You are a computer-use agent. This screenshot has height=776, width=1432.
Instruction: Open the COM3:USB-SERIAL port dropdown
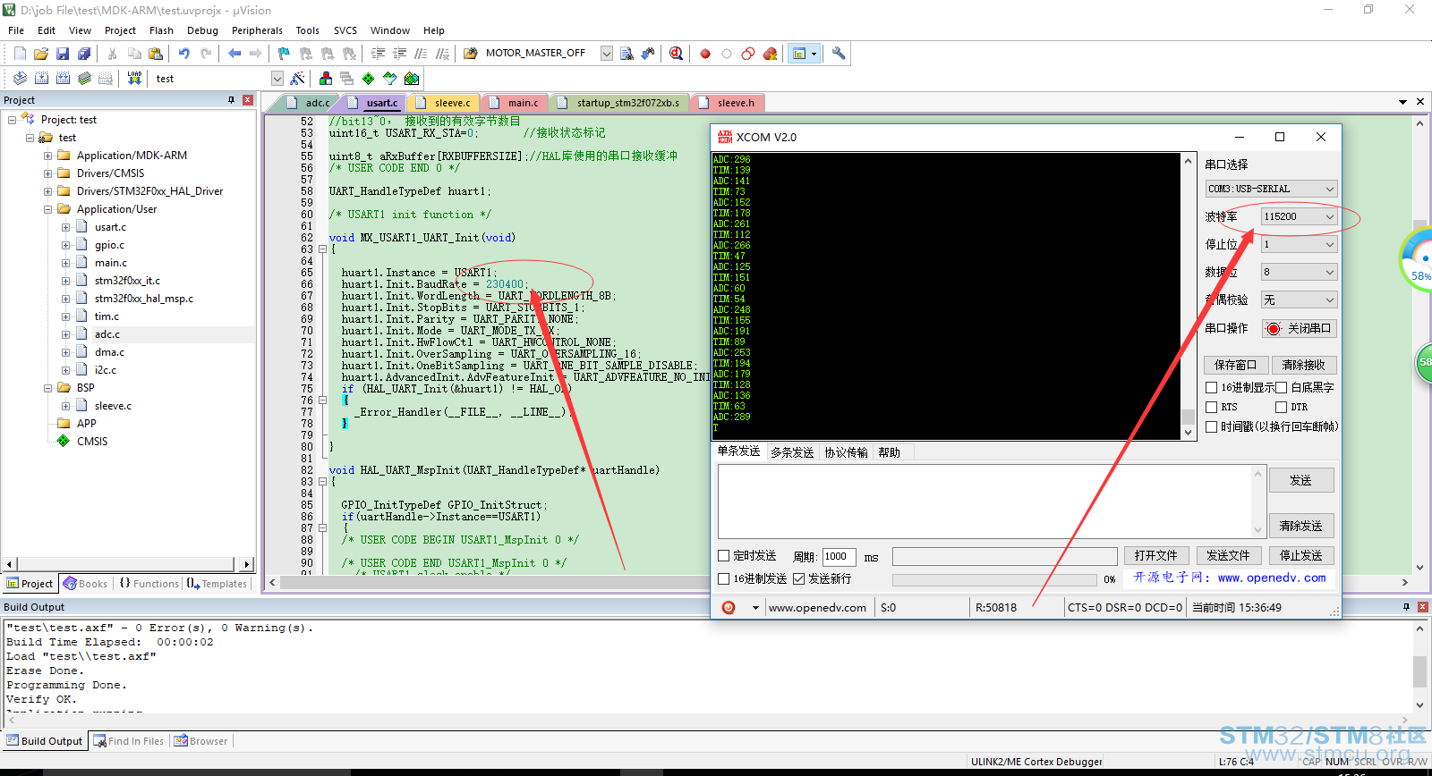click(1271, 189)
